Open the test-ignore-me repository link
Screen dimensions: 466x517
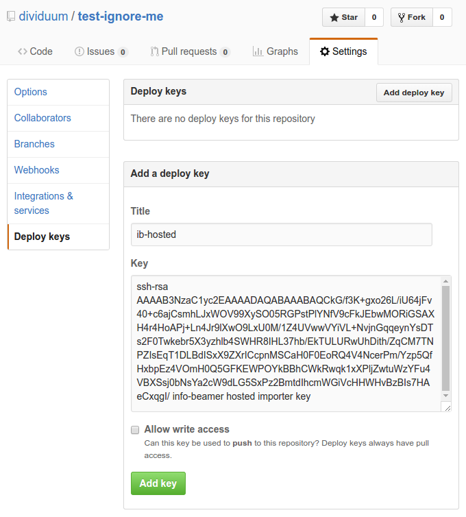point(121,16)
